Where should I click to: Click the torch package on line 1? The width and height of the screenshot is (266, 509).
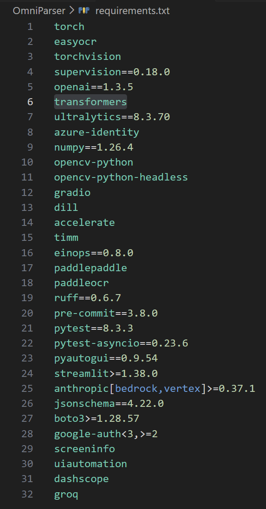click(69, 26)
